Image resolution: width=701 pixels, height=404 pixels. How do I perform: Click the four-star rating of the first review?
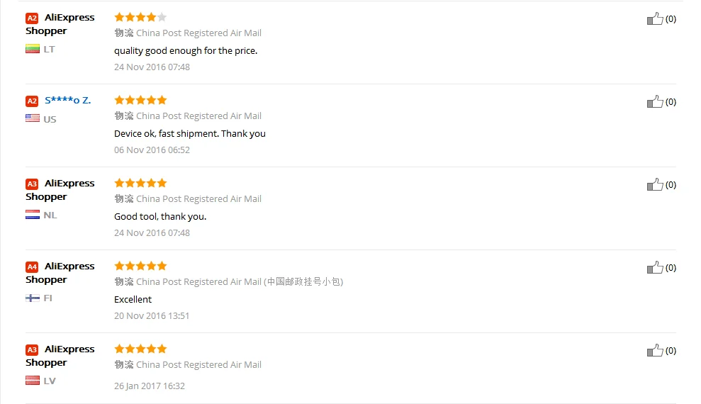click(140, 18)
